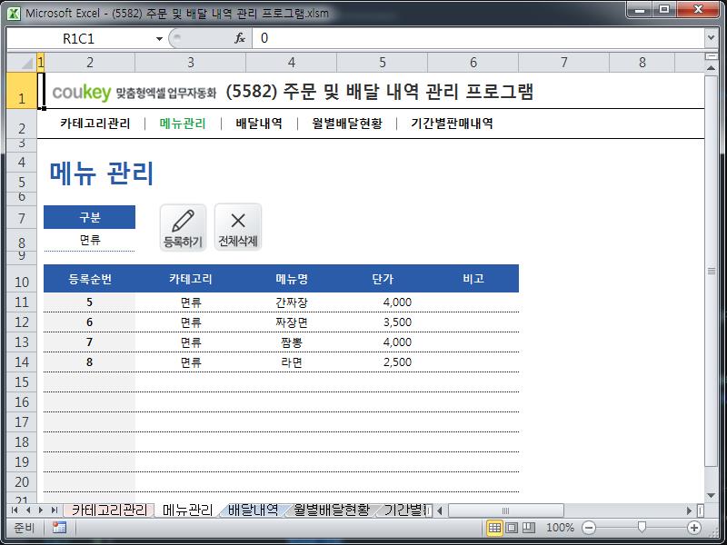Click horizontal scrollbar right arrow
Screen dimensions: 727x545
click(689, 510)
